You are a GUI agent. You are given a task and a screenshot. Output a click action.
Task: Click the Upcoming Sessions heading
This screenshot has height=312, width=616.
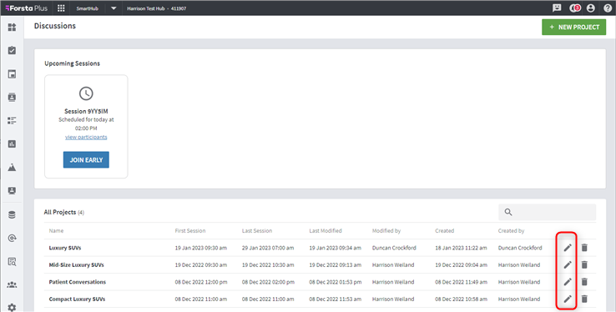point(72,63)
